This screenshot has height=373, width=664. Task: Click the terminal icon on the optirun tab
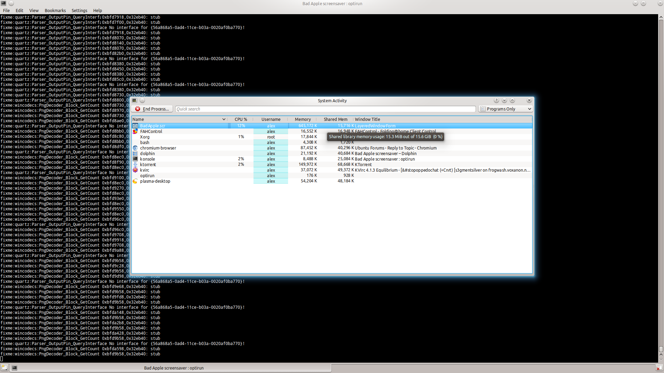tap(15, 368)
